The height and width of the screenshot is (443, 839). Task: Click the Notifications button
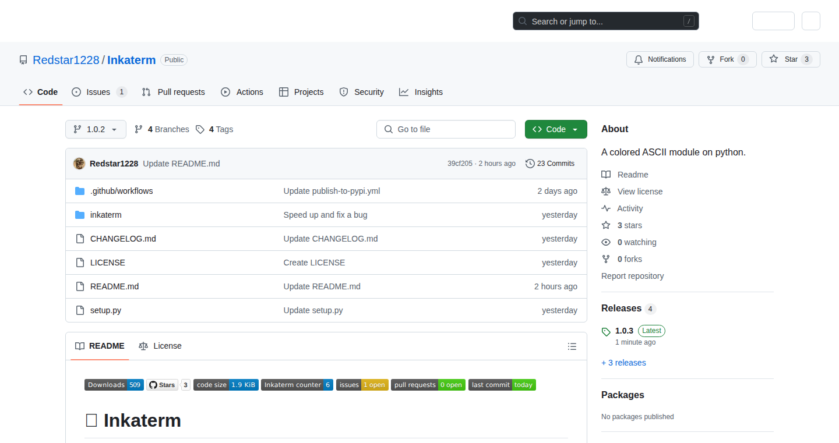(660, 59)
